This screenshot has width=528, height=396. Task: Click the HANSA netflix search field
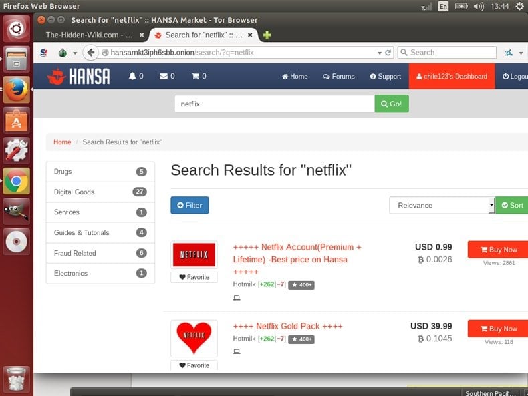pyautogui.click(x=275, y=104)
